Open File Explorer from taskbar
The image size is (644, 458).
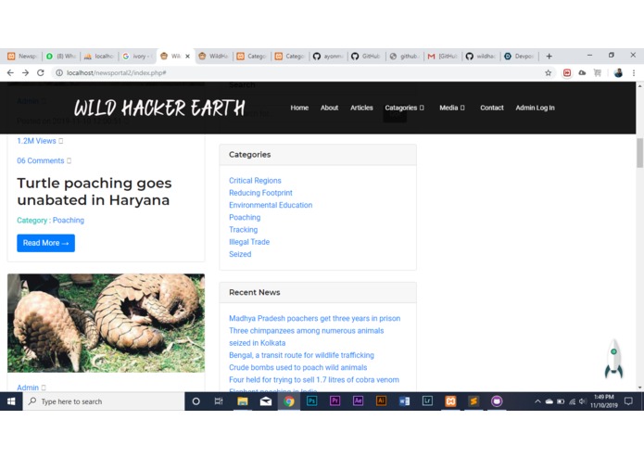click(x=243, y=401)
